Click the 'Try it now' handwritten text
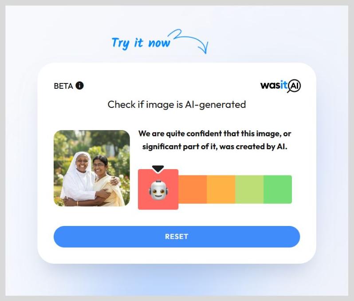This screenshot has height=301, width=354. coord(141,43)
